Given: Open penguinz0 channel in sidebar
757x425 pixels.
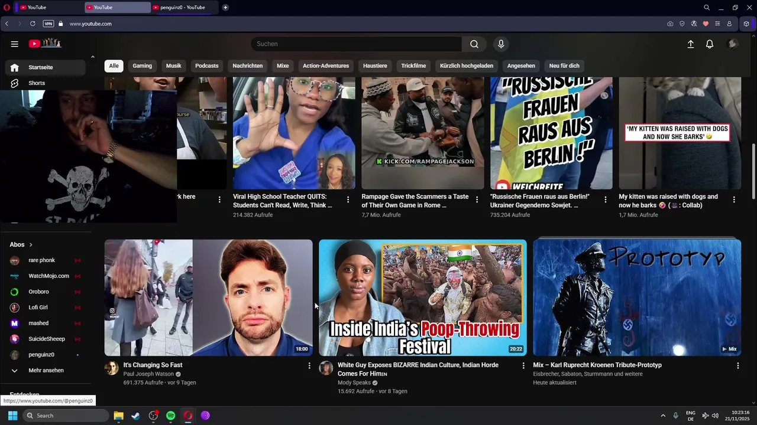Looking at the screenshot, I should (46, 355).
